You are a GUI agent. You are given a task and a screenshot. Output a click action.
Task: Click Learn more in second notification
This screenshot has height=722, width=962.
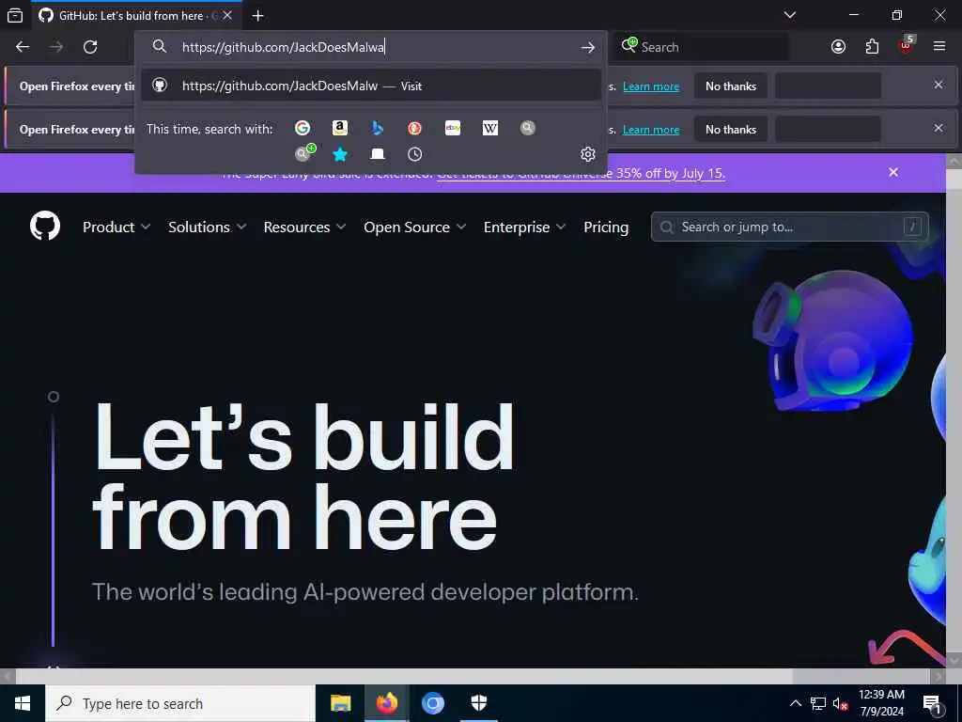651,130
